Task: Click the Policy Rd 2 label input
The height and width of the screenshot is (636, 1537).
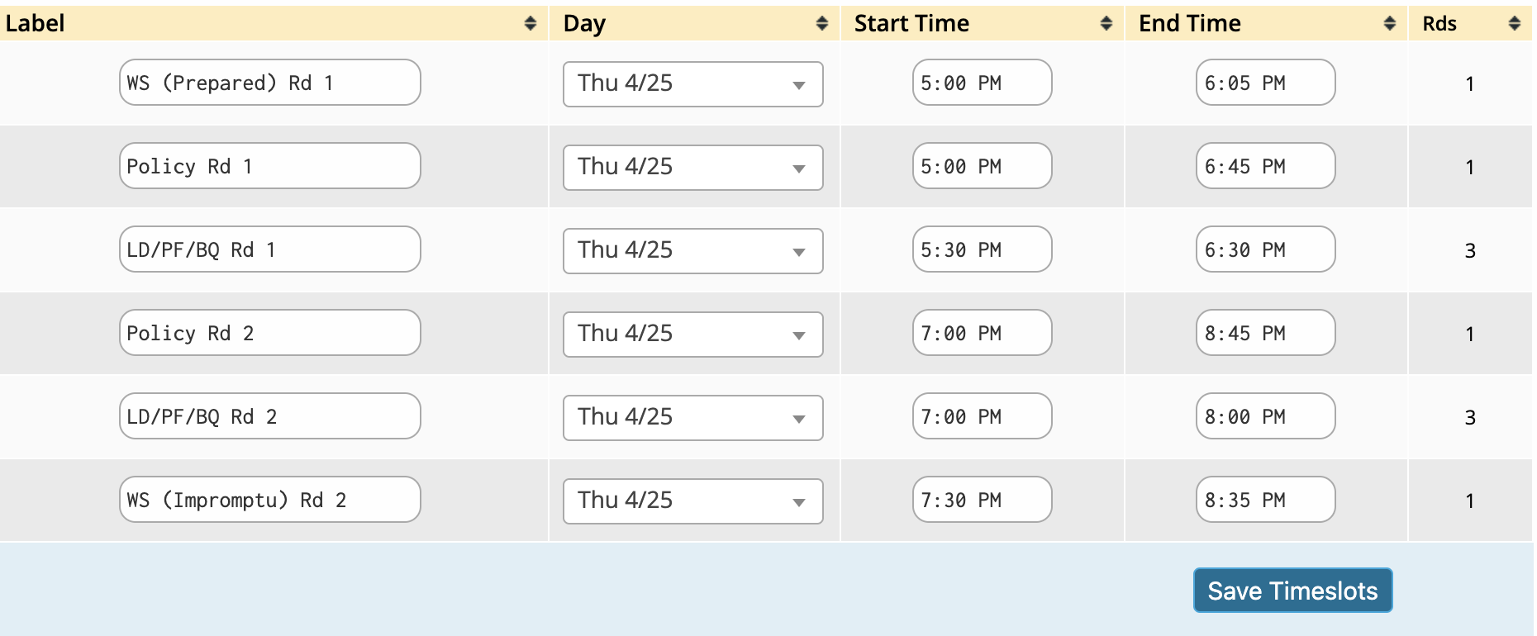Action: tap(269, 333)
